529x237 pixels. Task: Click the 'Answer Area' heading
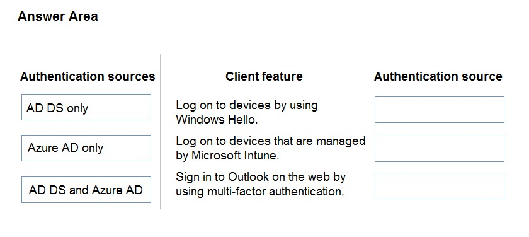[x=58, y=16]
